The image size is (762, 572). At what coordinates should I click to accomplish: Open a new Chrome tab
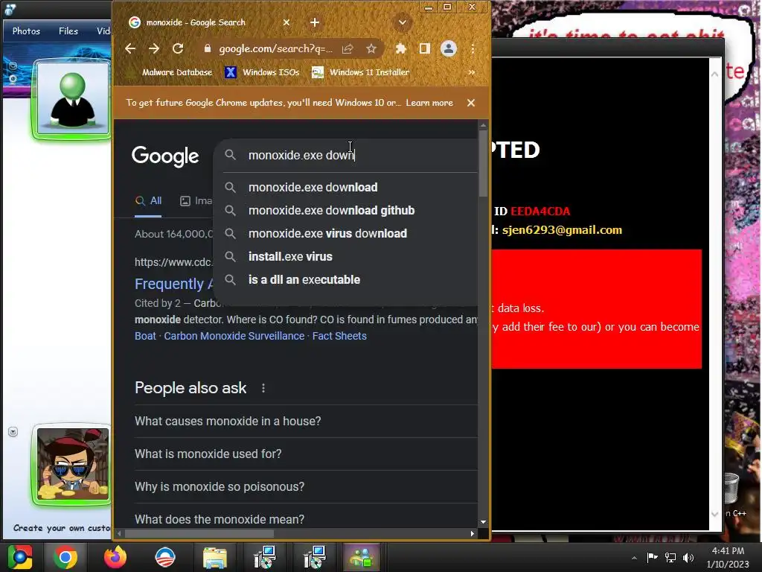click(x=315, y=22)
